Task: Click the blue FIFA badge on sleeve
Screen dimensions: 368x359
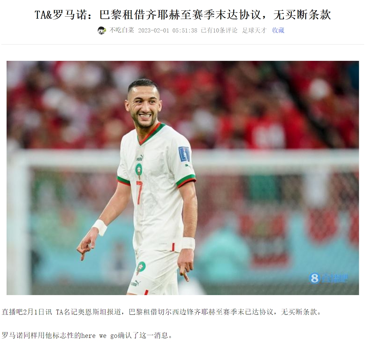Action: pos(184,154)
